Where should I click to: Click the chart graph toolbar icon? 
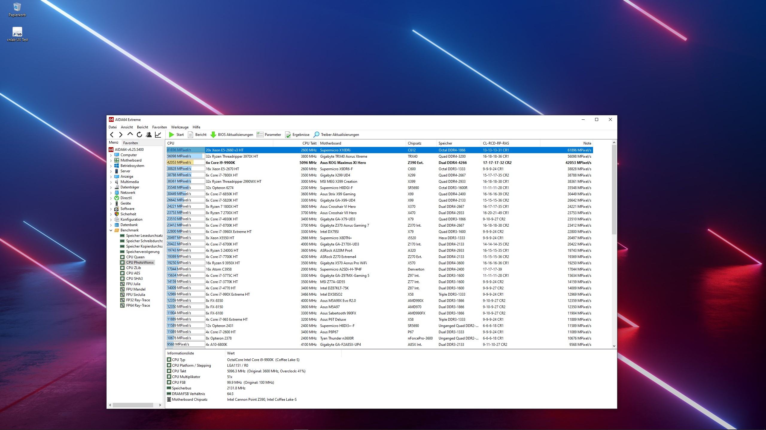tap(158, 135)
